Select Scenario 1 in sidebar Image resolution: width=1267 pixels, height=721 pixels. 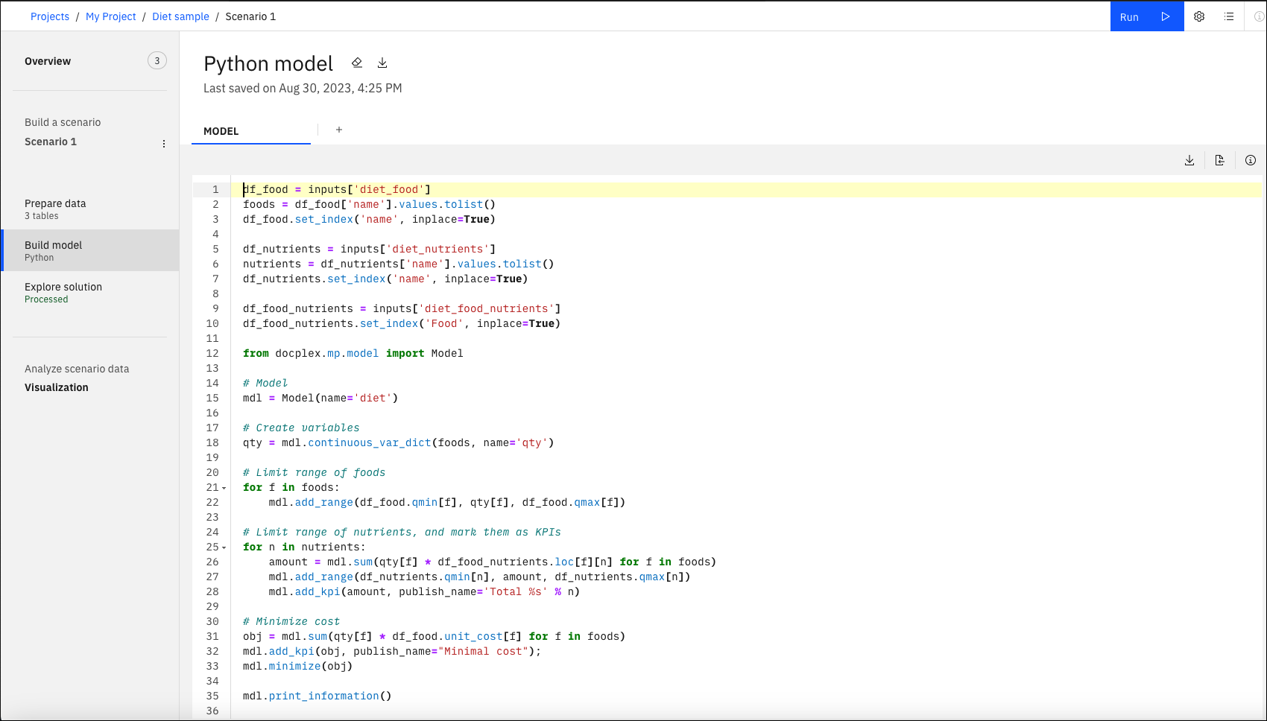[x=51, y=142]
